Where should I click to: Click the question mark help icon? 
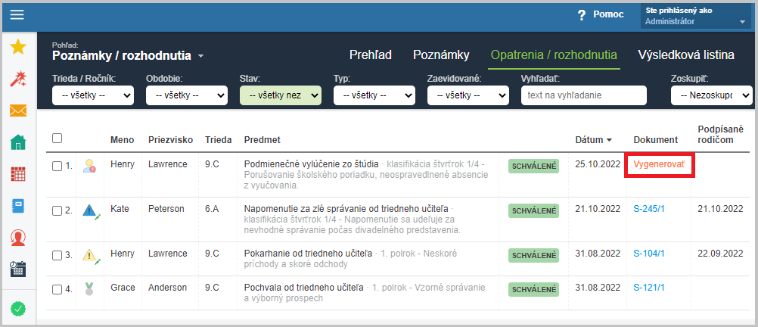(582, 15)
